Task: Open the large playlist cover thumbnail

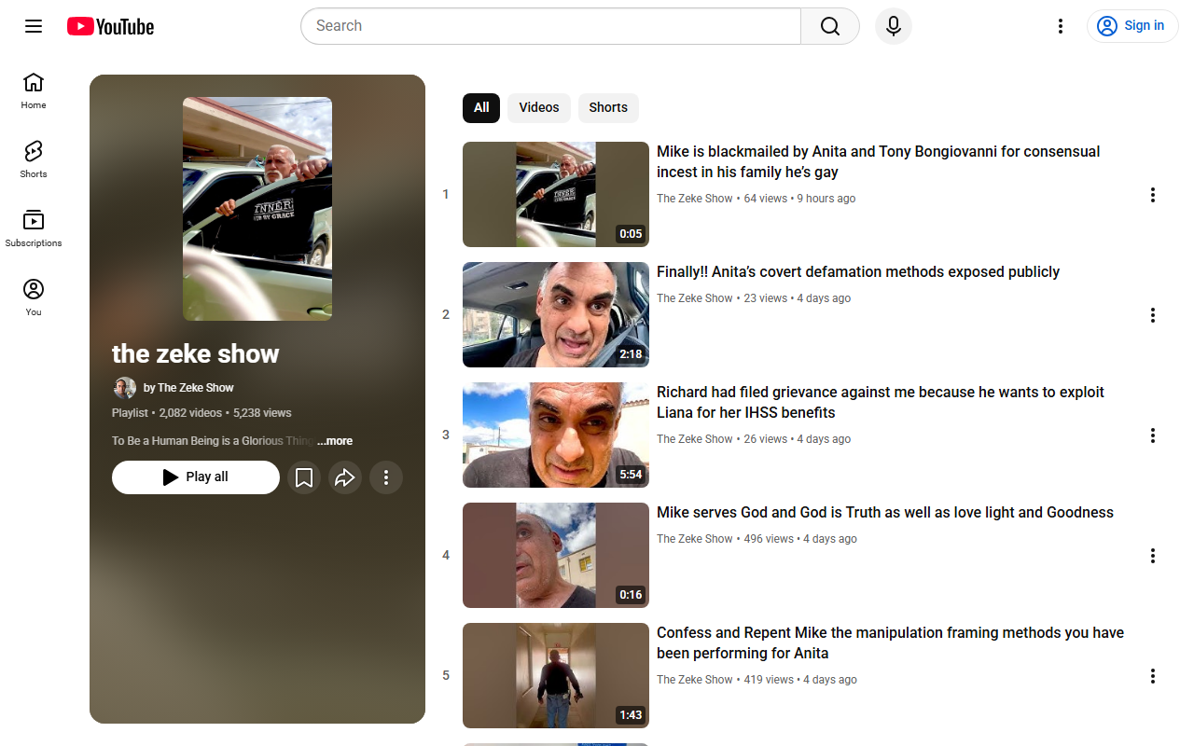Action: (257, 209)
